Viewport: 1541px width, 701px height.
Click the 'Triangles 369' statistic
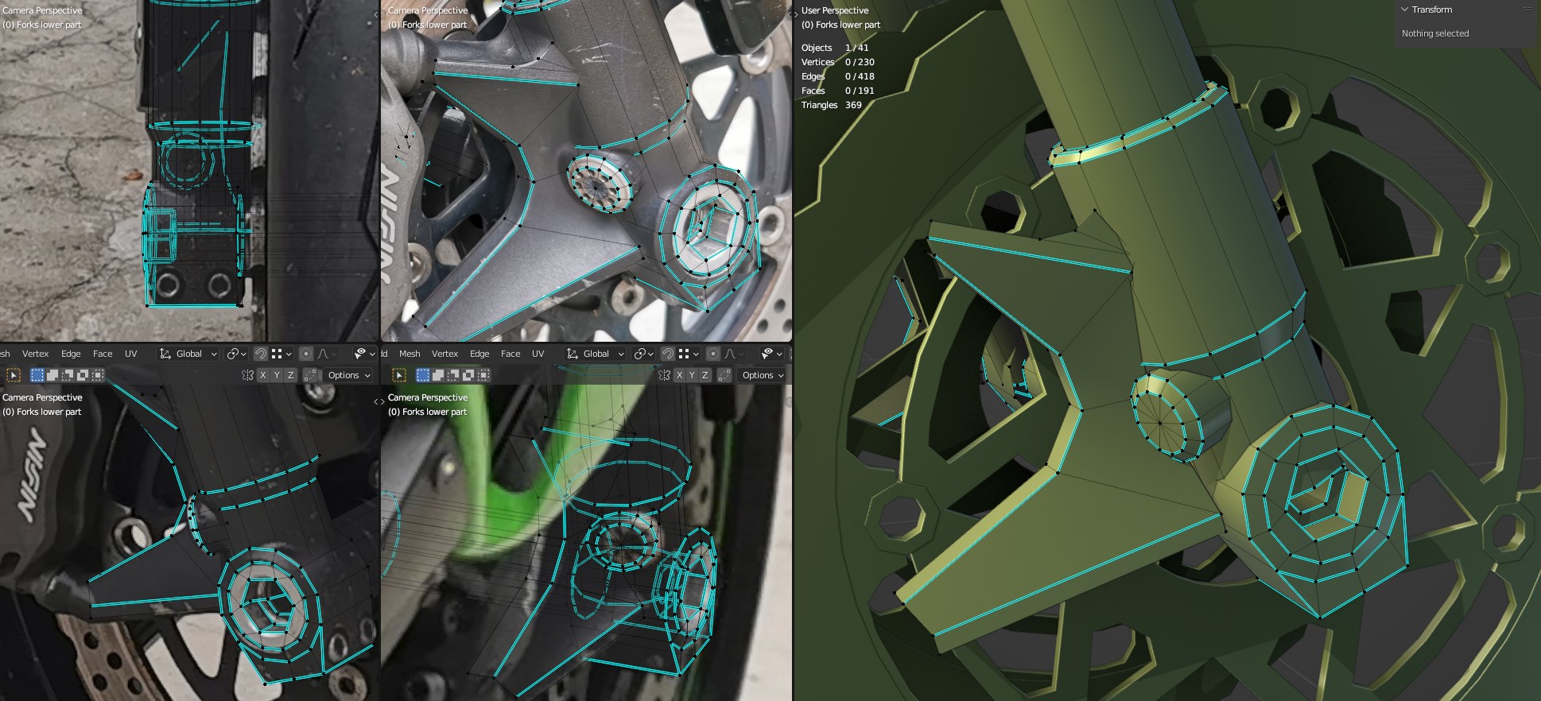[x=832, y=105]
